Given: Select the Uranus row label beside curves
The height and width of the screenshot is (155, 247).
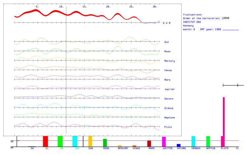Looking at the screenshot, I should coord(169,108).
